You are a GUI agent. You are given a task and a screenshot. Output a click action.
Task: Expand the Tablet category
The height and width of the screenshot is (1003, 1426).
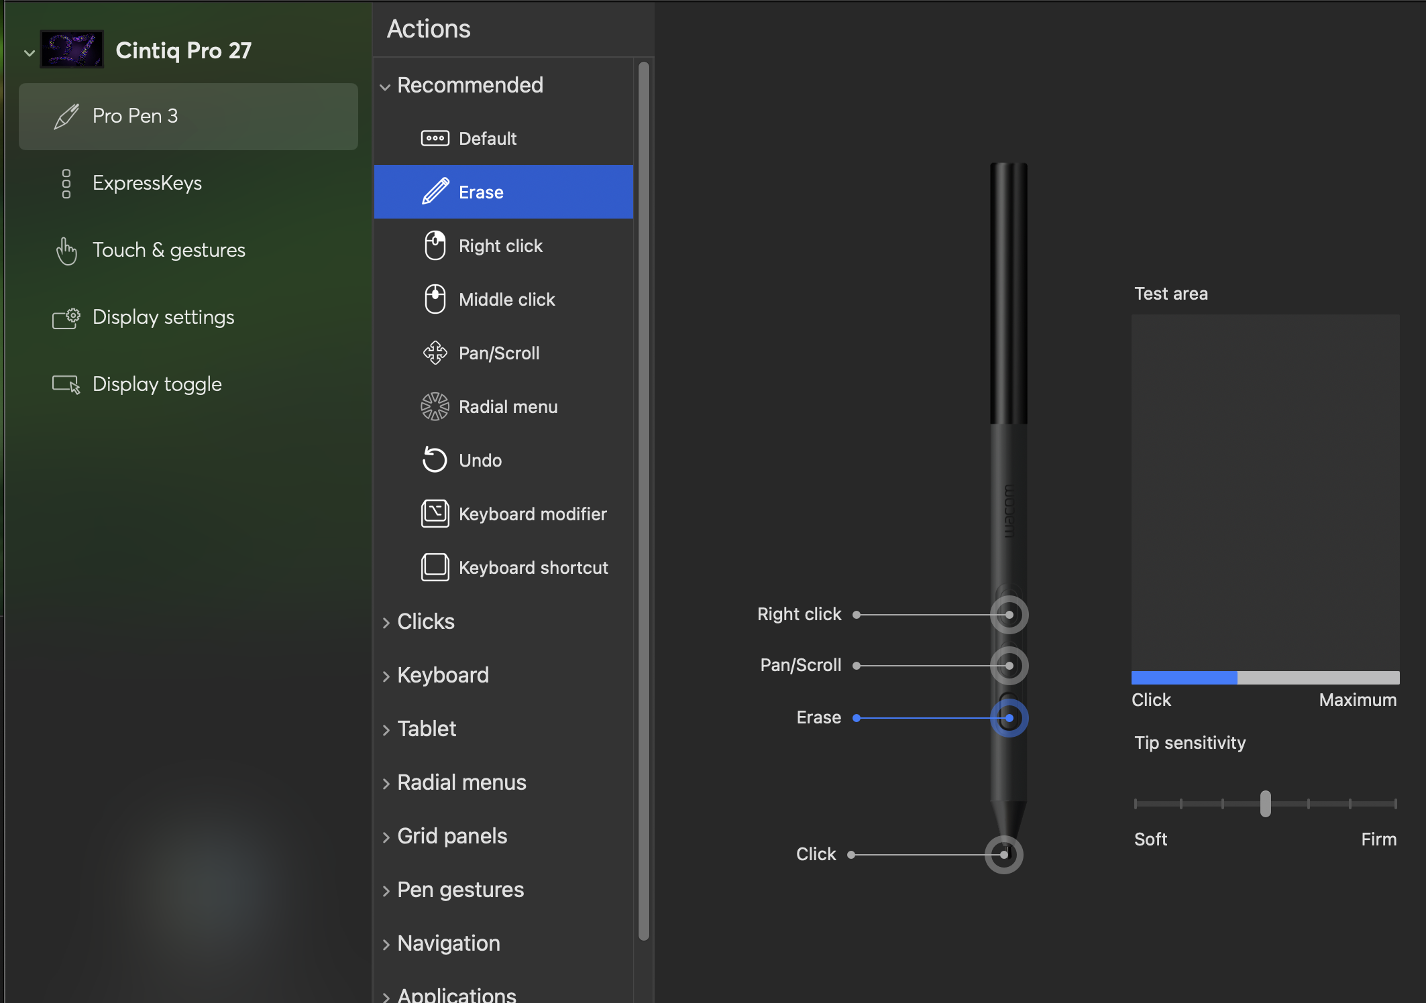[386, 730]
